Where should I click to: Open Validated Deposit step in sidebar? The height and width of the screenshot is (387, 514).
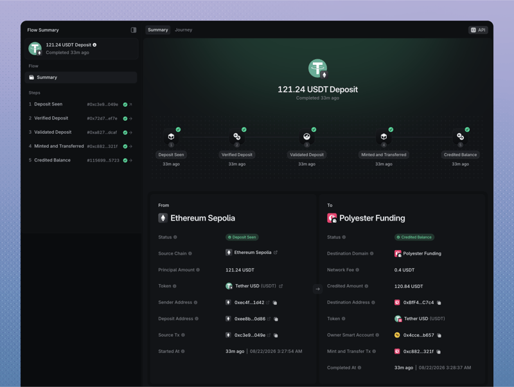[81, 132]
